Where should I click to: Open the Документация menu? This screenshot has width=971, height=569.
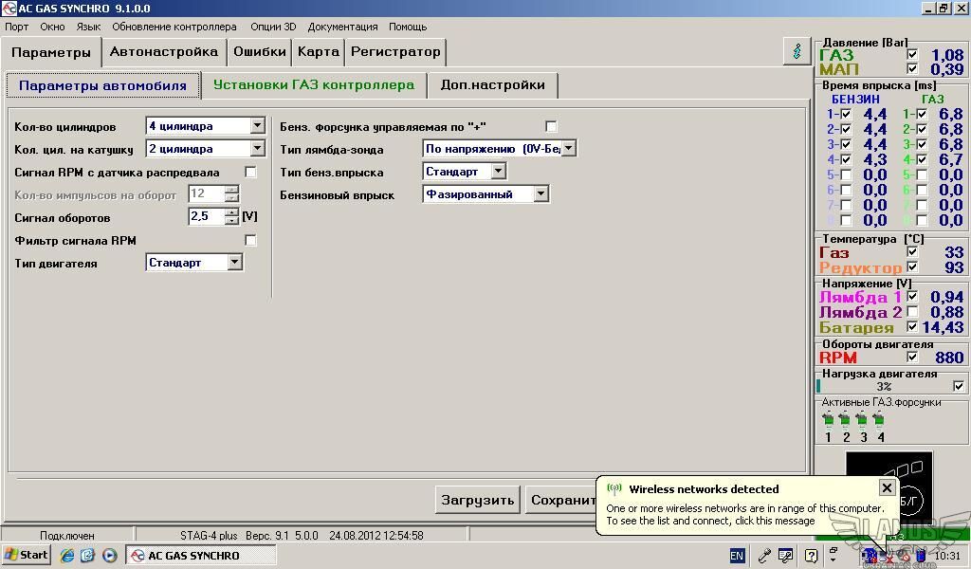[x=342, y=27]
